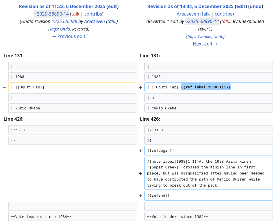Open user page ~2025-38890-14 in left header
Screen dimensions: 274x222
pyautogui.click(x=51, y=14)
